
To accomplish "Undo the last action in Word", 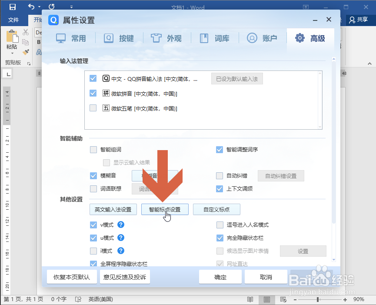I will 31,7.
